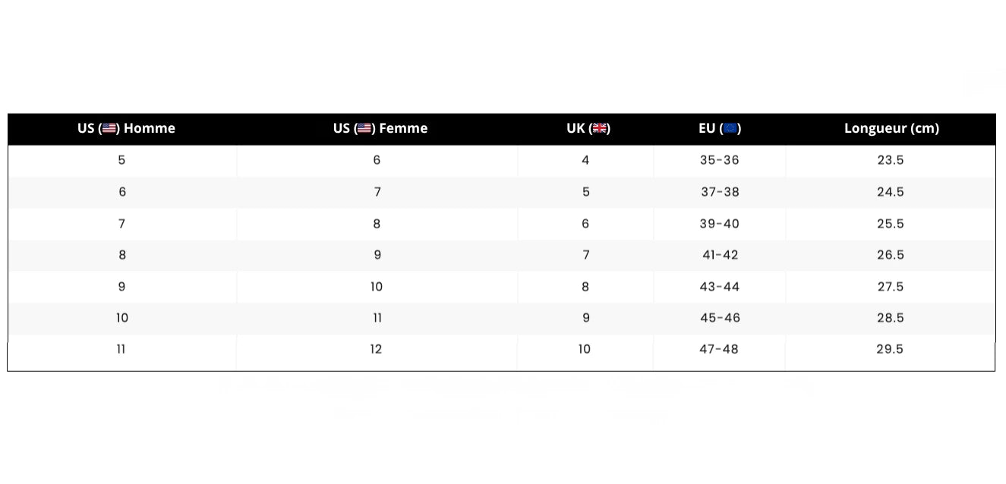Select the EU size 37-38 cell
The image size is (1006, 484).
click(x=719, y=192)
